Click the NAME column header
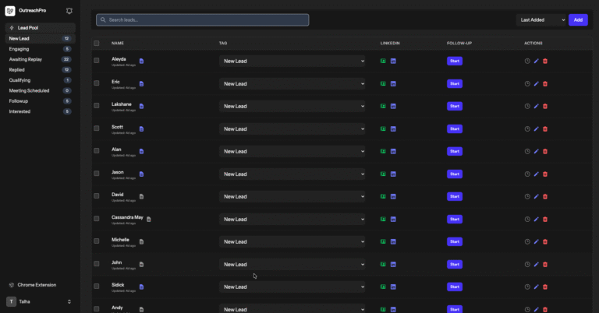This screenshot has height=313, width=599. [118, 44]
